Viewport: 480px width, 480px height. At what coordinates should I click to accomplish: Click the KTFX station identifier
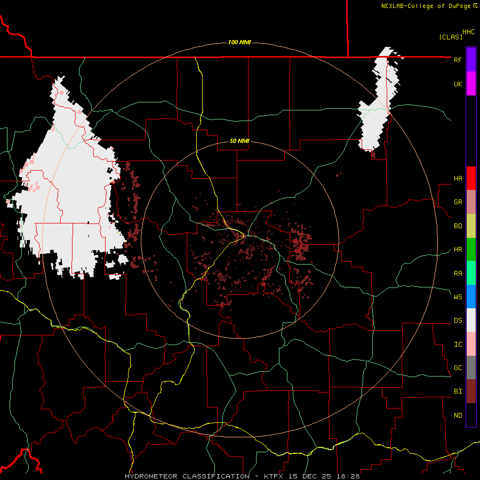coord(274,476)
